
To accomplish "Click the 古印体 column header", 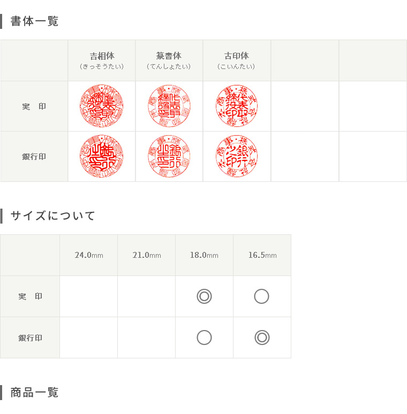I will click(237, 60).
